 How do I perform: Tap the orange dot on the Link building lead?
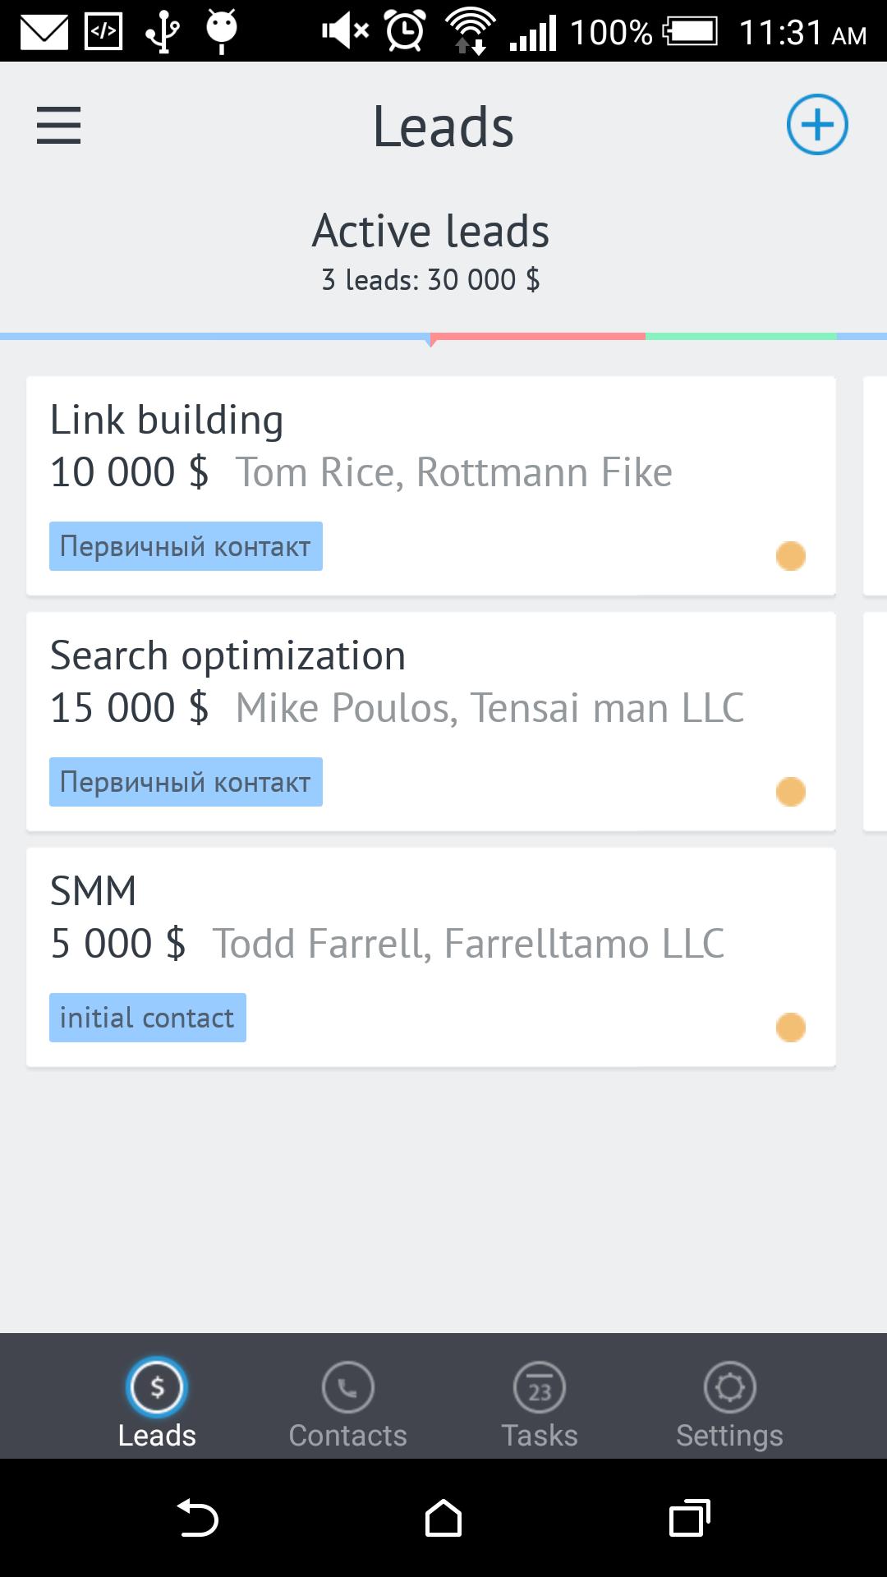tap(791, 555)
